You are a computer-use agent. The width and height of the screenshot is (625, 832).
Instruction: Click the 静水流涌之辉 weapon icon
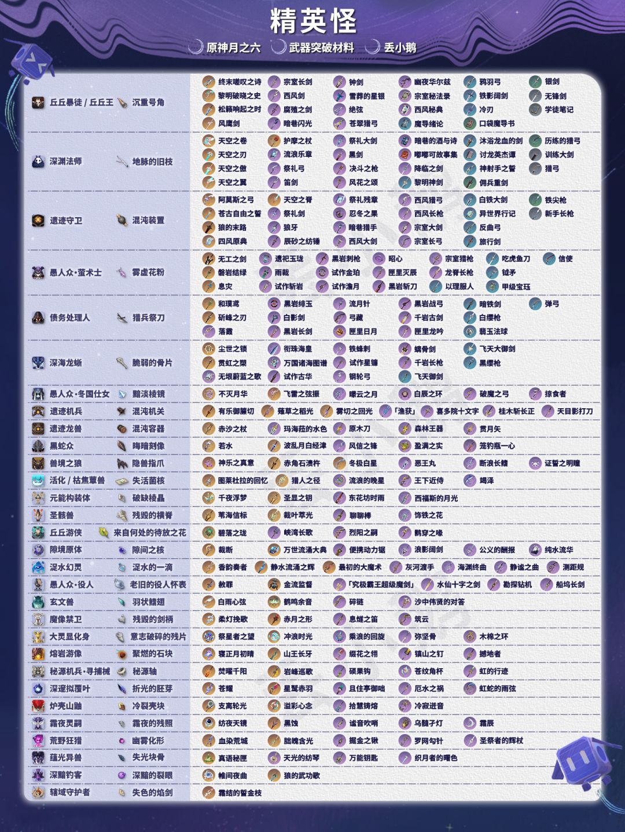262,567
